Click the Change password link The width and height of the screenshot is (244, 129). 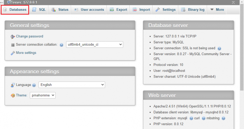pos(30,36)
